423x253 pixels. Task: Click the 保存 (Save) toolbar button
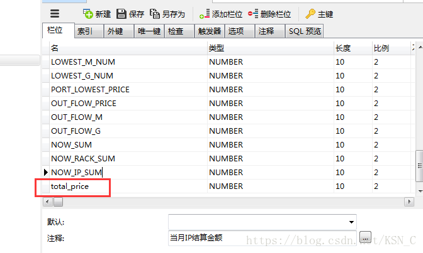(x=130, y=14)
